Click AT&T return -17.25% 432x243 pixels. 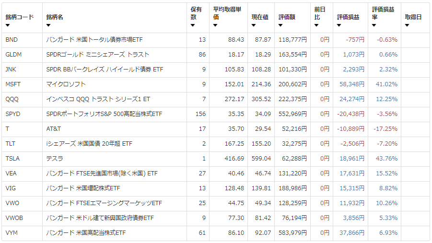pyautogui.click(x=385, y=129)
